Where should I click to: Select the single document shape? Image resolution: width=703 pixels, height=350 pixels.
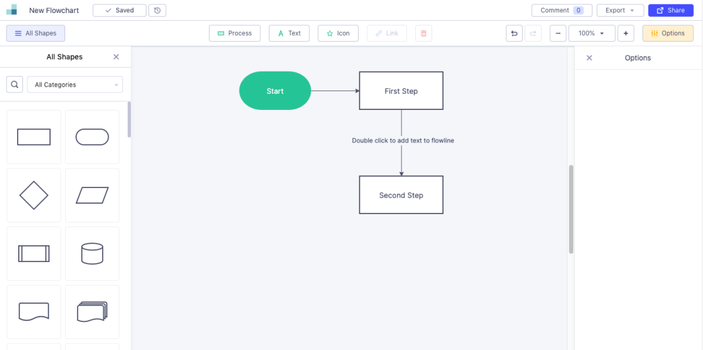tap(34, 312)
